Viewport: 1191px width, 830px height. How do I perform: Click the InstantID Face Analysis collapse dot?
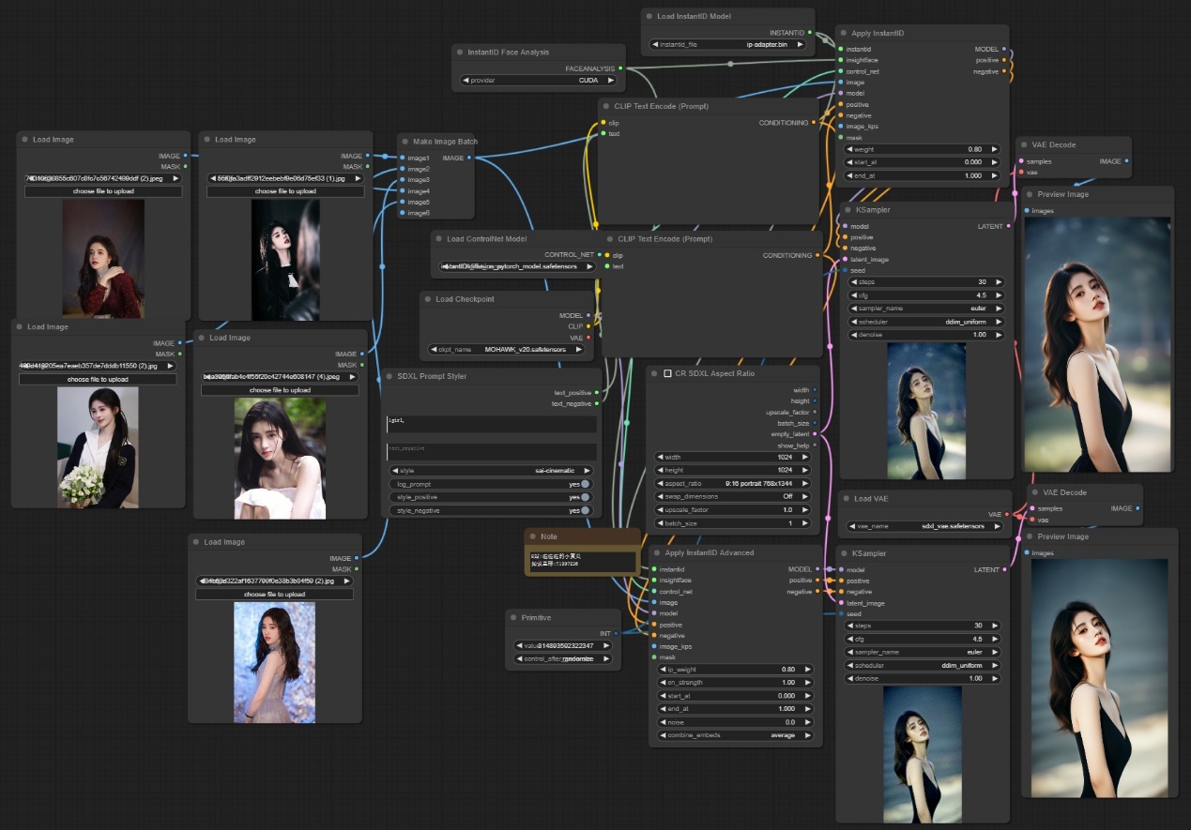click(459, 53)
